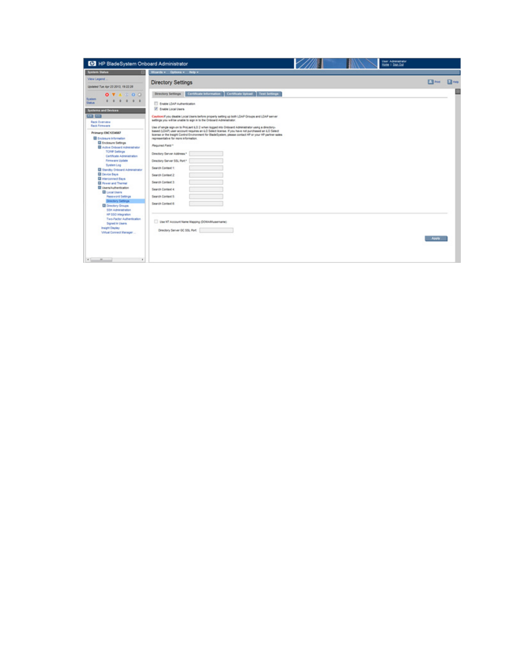Open the Wizards menu
The image size is (516, 668).
(x=158, y=72)
